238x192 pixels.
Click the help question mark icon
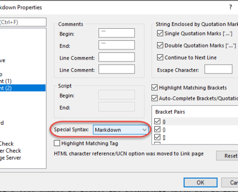click(x=230, y=7)
